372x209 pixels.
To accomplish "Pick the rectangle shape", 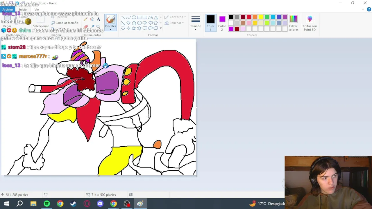I will tap(139, 17).
